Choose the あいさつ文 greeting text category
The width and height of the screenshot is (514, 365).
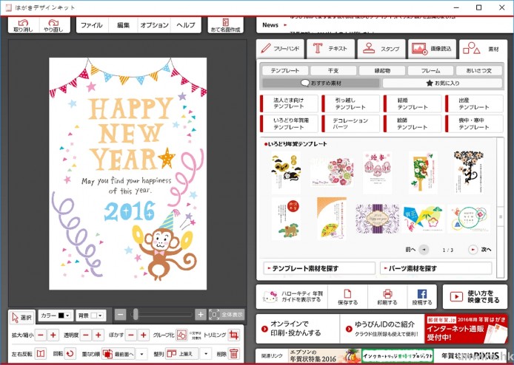click(479, 70)
